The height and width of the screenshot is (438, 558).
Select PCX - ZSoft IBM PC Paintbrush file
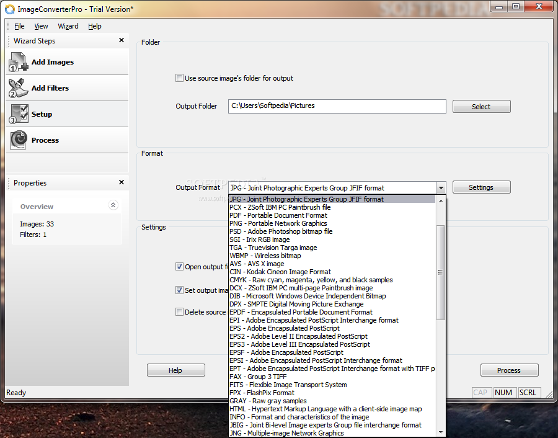(x=332, y=207)
